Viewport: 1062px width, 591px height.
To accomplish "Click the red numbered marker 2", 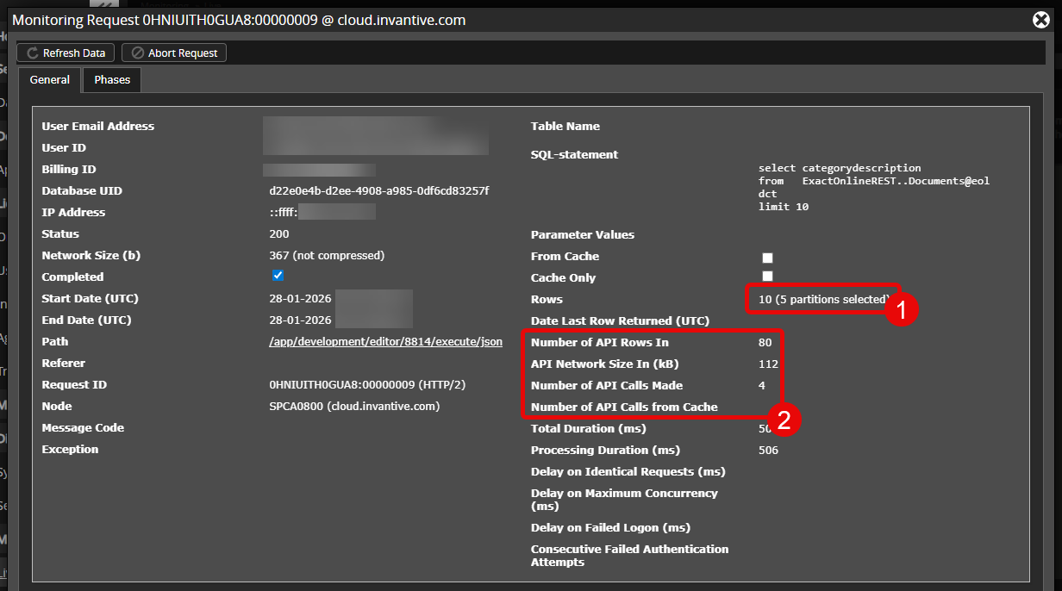I will point(784,420).
